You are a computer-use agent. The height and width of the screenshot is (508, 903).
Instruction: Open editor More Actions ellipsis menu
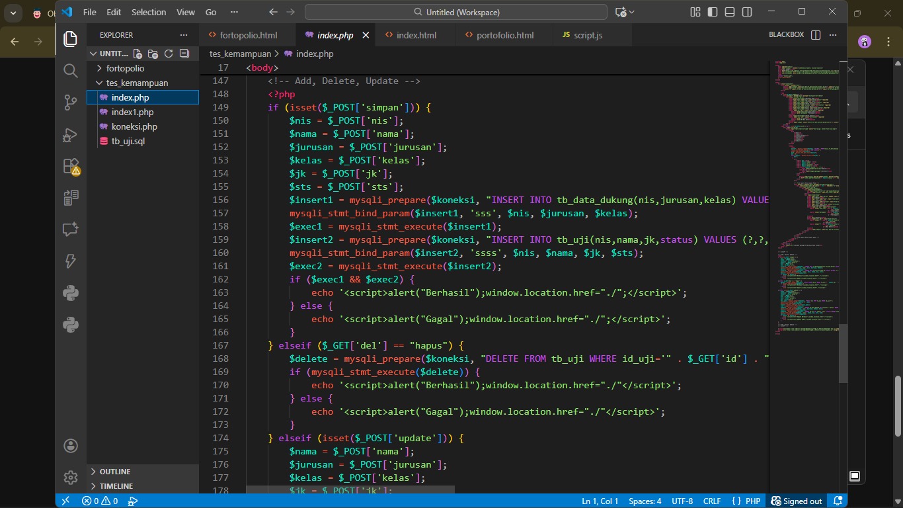tap(833, 35)
